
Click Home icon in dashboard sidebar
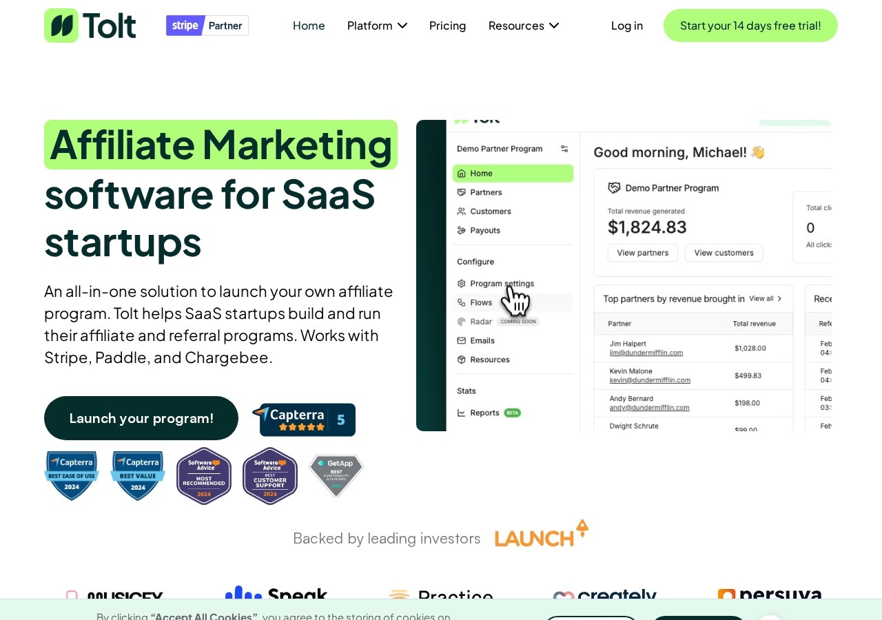[x=462, y=174]
